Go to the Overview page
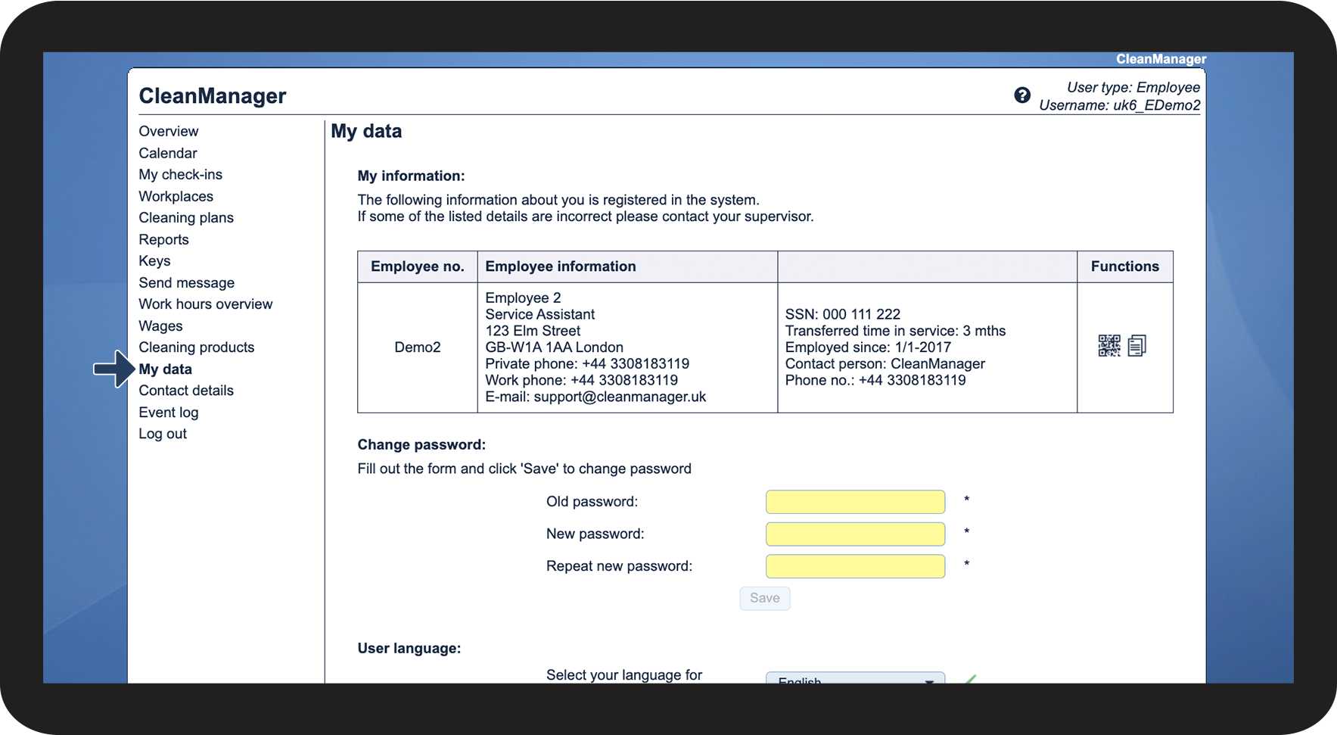This screenshot has width=1337, height=735. [x=168, y=132]
